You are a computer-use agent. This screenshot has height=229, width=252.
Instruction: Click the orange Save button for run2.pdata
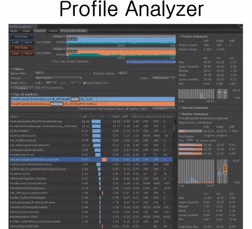coord(28,54)
